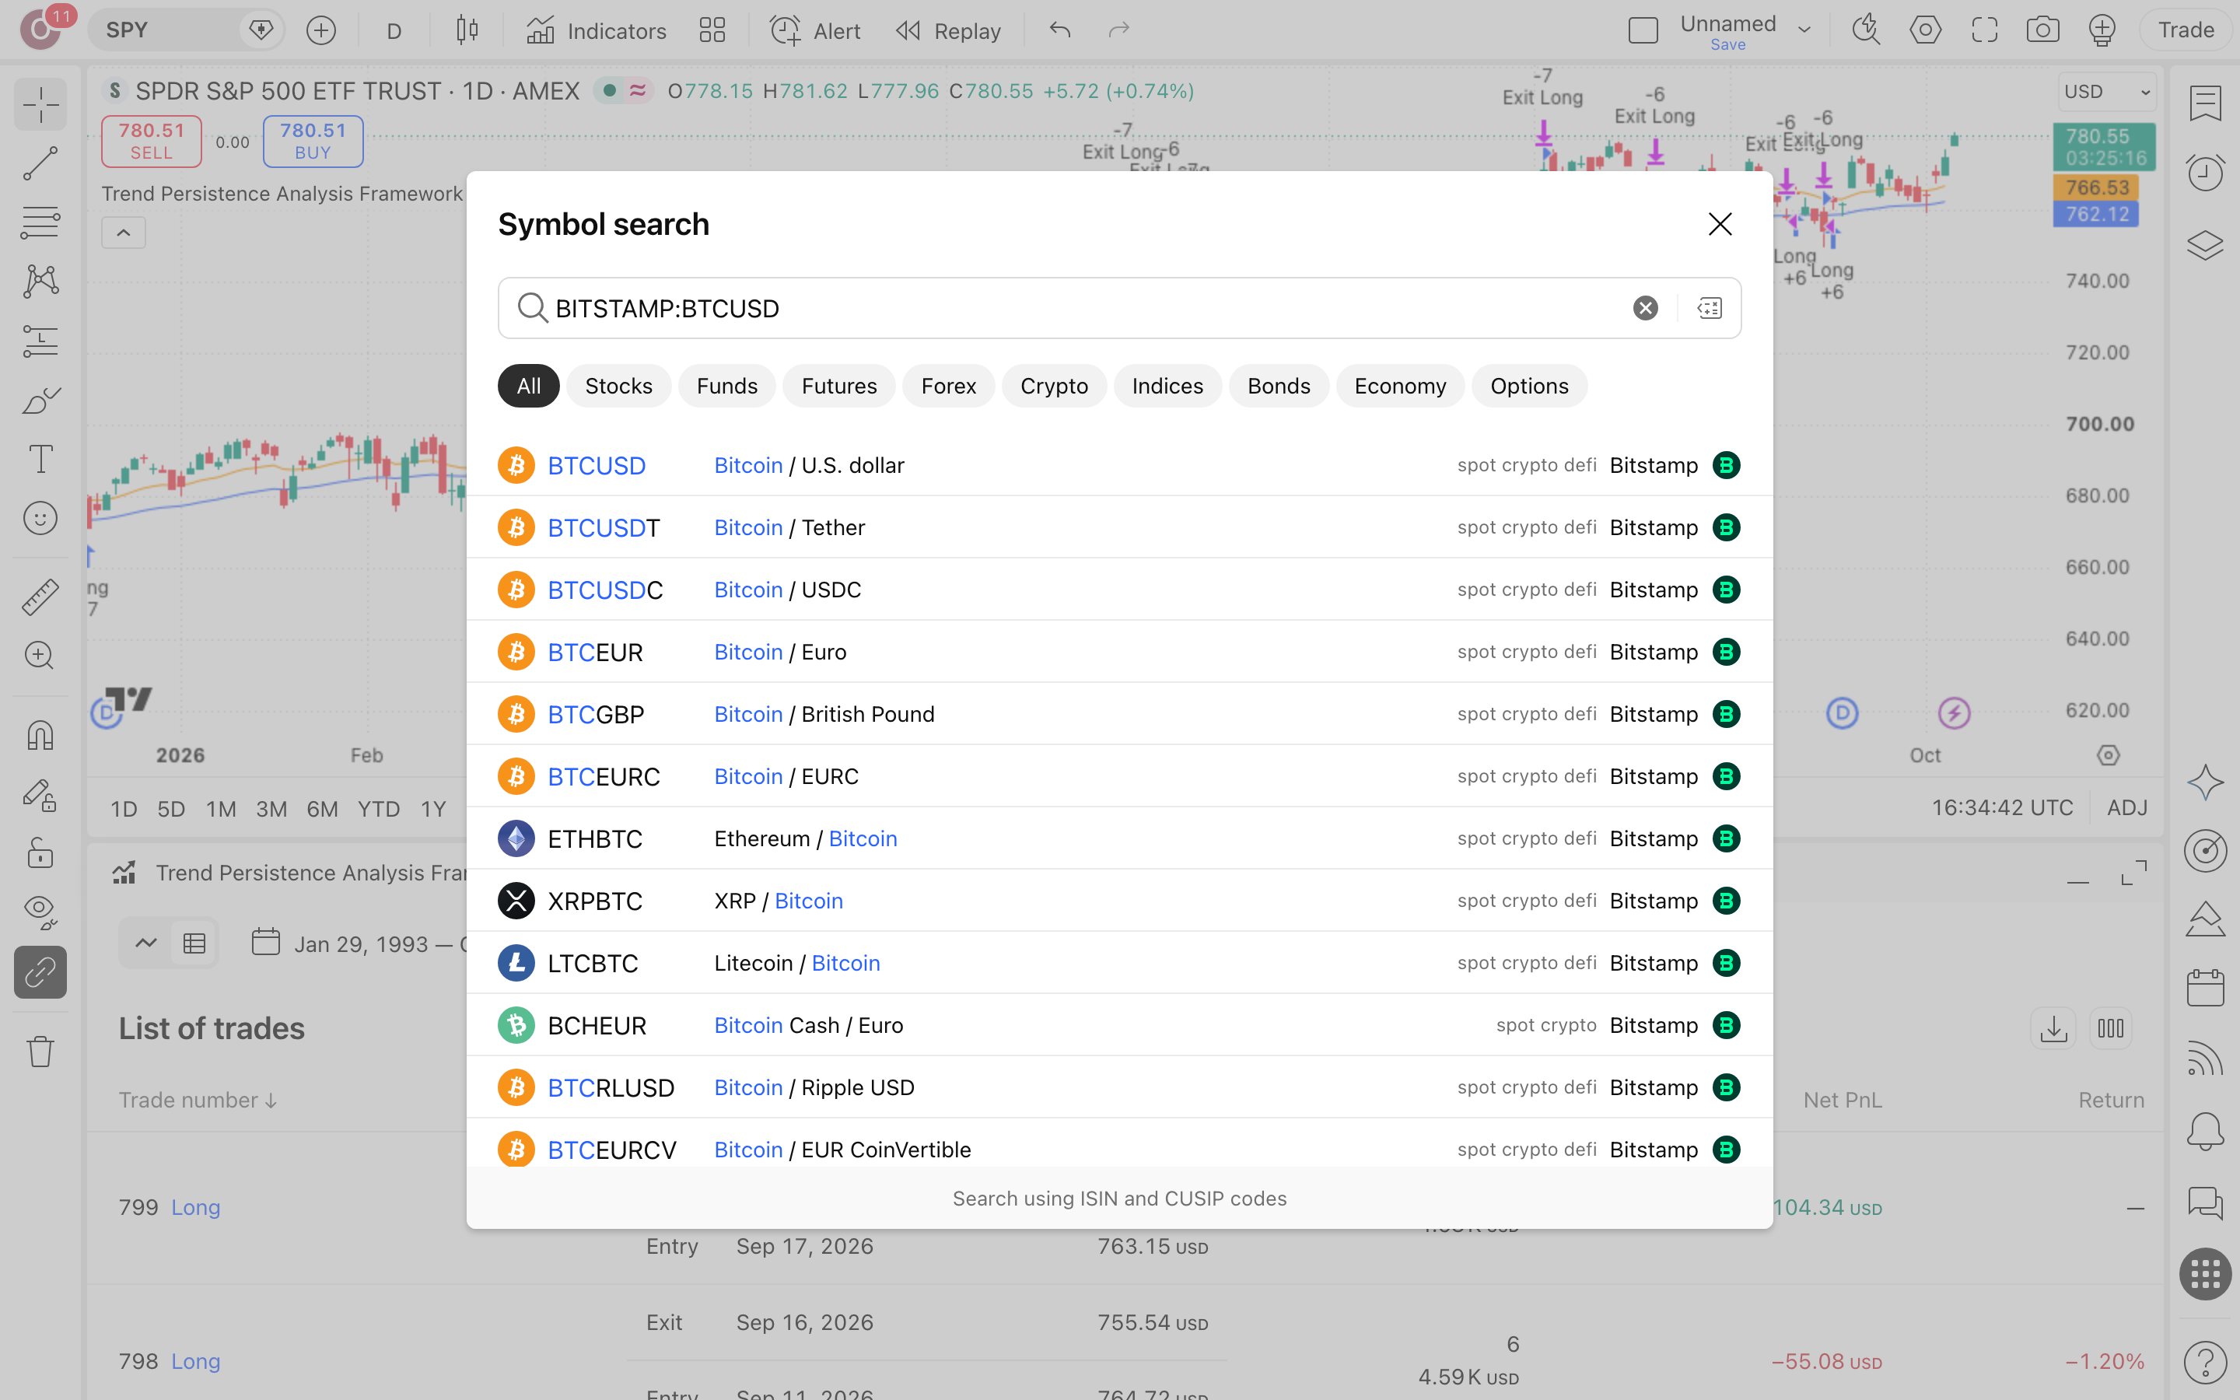
Task: Open the symbol list builder icon in search box
Action: click(1710, 308)
